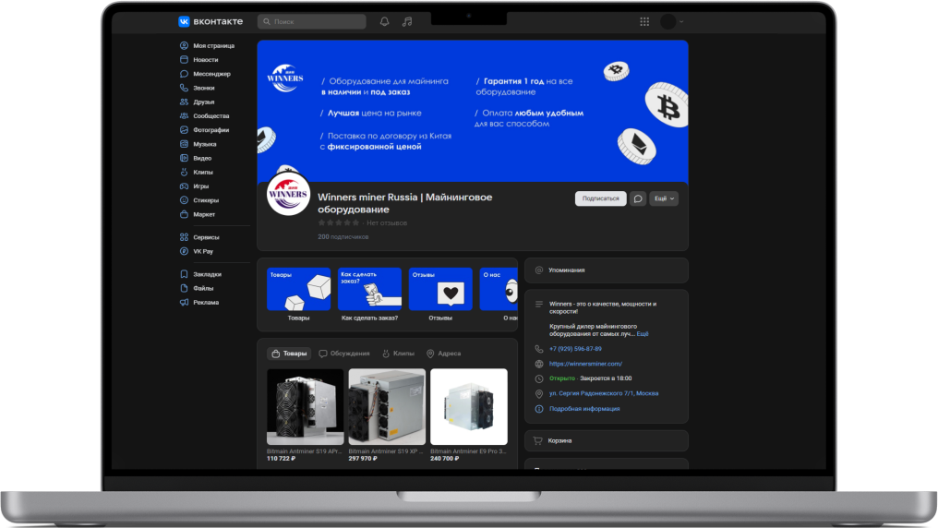Click the globe icon beside website link
This screenshot has height=528, width=938.
tap(539, 364)
